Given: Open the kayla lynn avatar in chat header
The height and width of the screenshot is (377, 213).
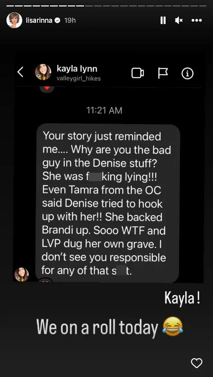Looking at the screenshot, I should tap(43, 72).
